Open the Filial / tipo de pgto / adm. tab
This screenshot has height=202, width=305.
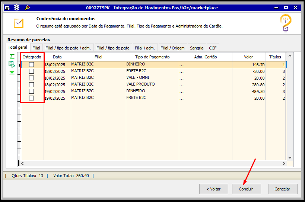click(68, 48)
